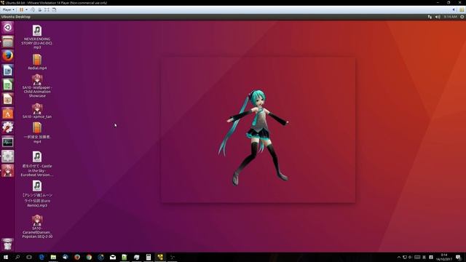Screen dimensions: 466x262
Task: Pause the virtual machine from the toolbar
Action: (21, 9)
